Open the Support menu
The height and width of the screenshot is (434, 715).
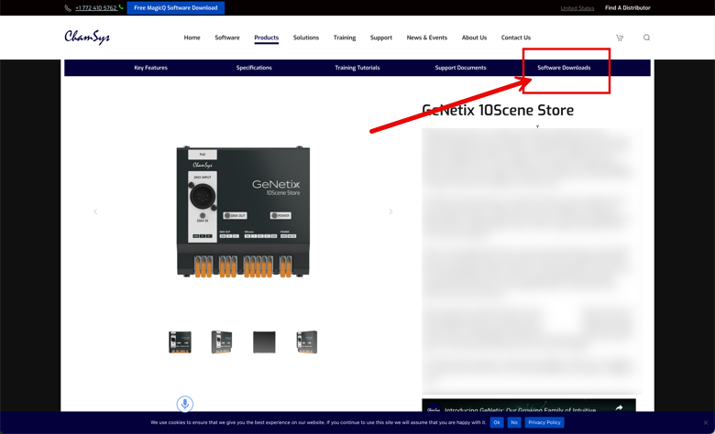click(381, 38)
